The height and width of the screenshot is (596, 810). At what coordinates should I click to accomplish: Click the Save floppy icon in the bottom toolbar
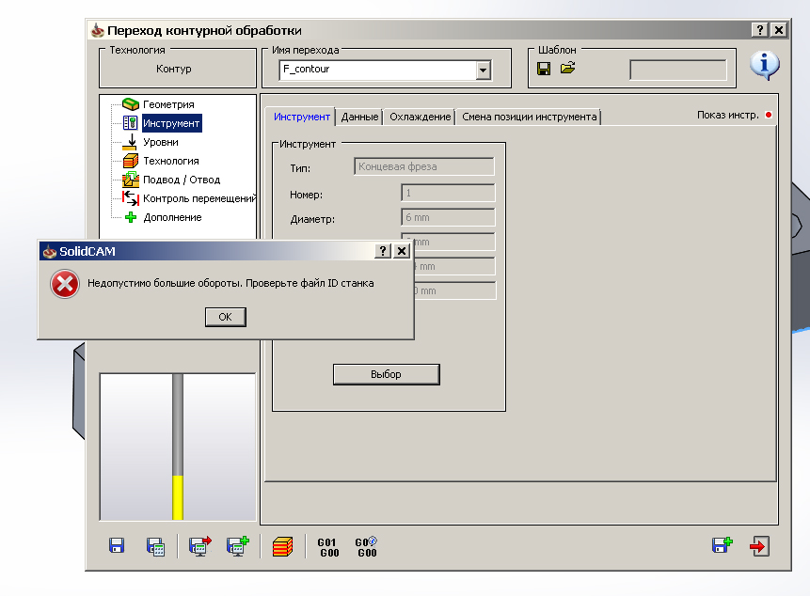(117, 546)
